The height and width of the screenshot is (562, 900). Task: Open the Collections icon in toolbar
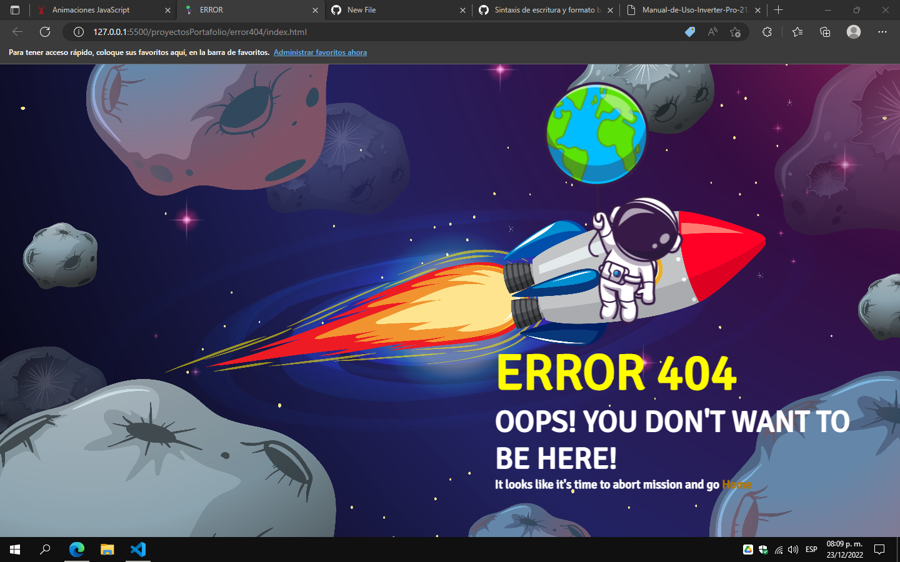825,32
